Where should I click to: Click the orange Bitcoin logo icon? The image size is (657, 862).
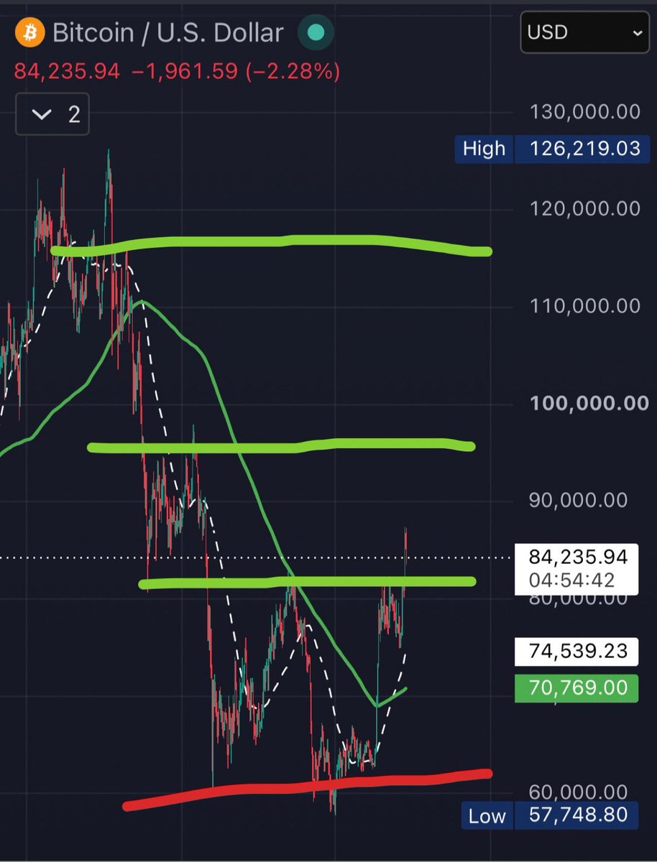31,33
